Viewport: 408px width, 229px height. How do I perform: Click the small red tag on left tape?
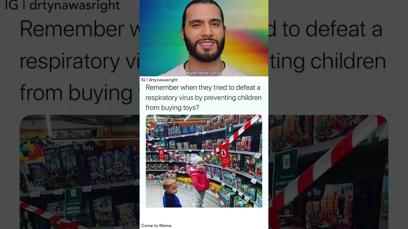click(161, 154)
